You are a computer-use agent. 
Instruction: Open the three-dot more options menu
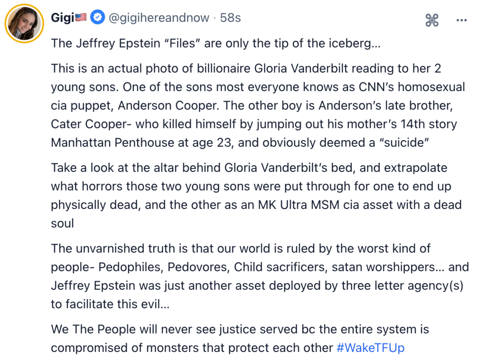[461, 20]
